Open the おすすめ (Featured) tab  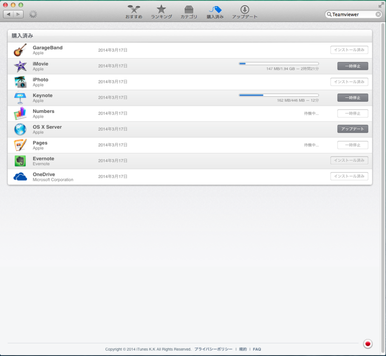click(134, 12)
